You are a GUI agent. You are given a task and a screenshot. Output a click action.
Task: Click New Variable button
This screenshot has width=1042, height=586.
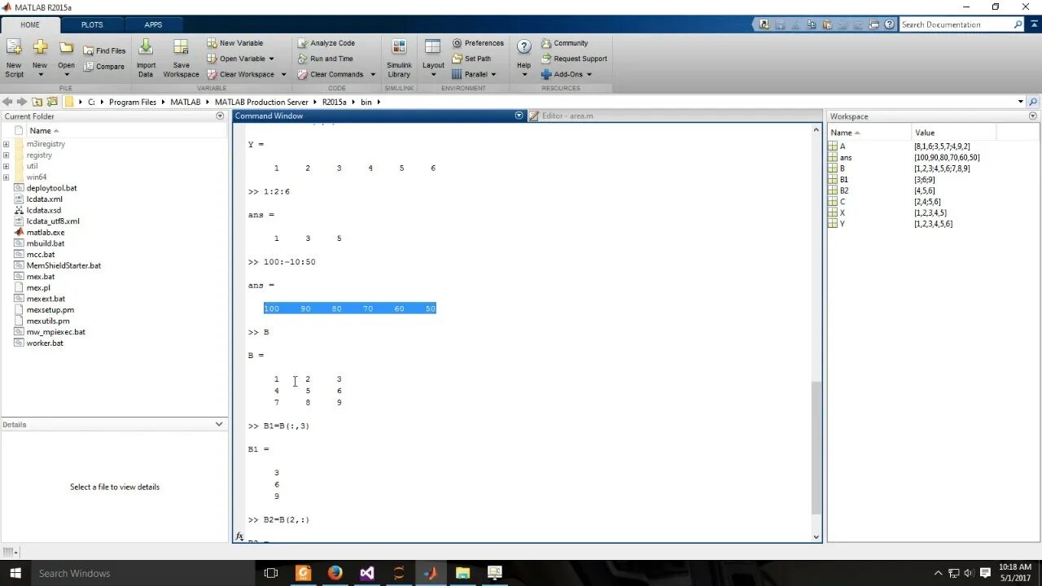click(x=234, y=43)
